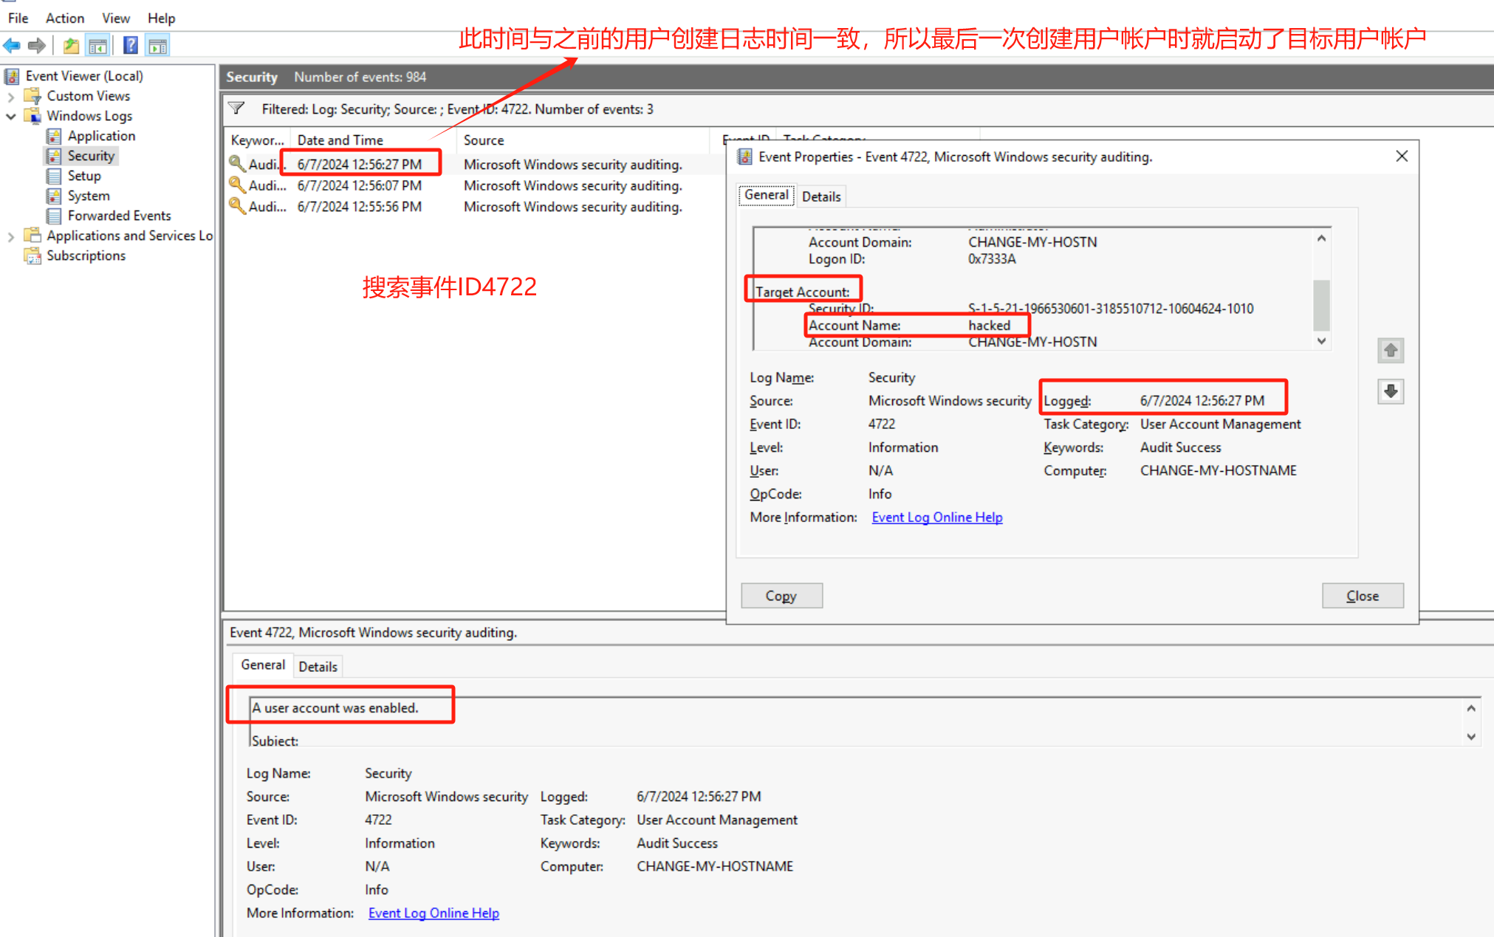The image size is (1494, 937).
Task: Select the Setup log
Action: tap(84, 176)
